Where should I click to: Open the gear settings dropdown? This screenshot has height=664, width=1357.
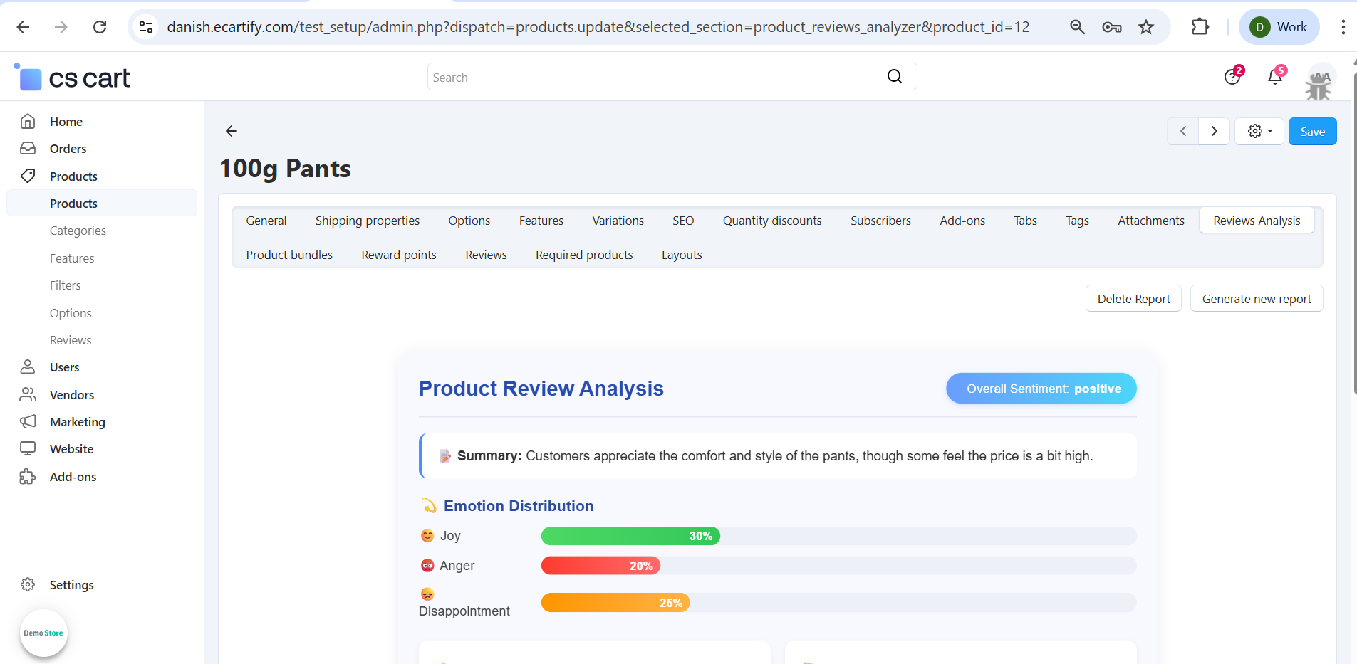tap(1259, 132)
